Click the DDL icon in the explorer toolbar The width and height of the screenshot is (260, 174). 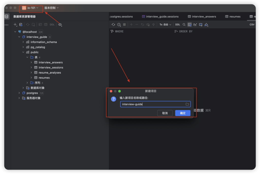[x=52, y=24]
